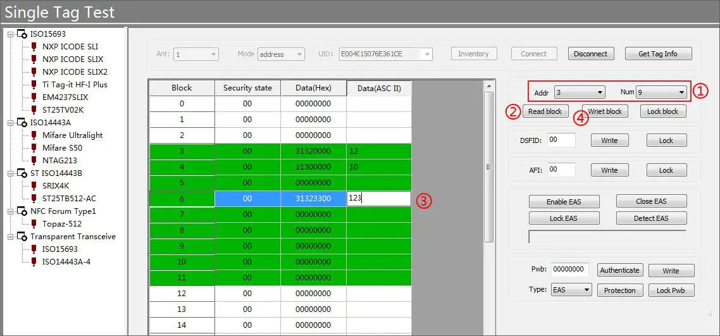The image size is (720, 336).
Task: Collapse the ST ISO14443B tree group
Action: click(11, 173)
